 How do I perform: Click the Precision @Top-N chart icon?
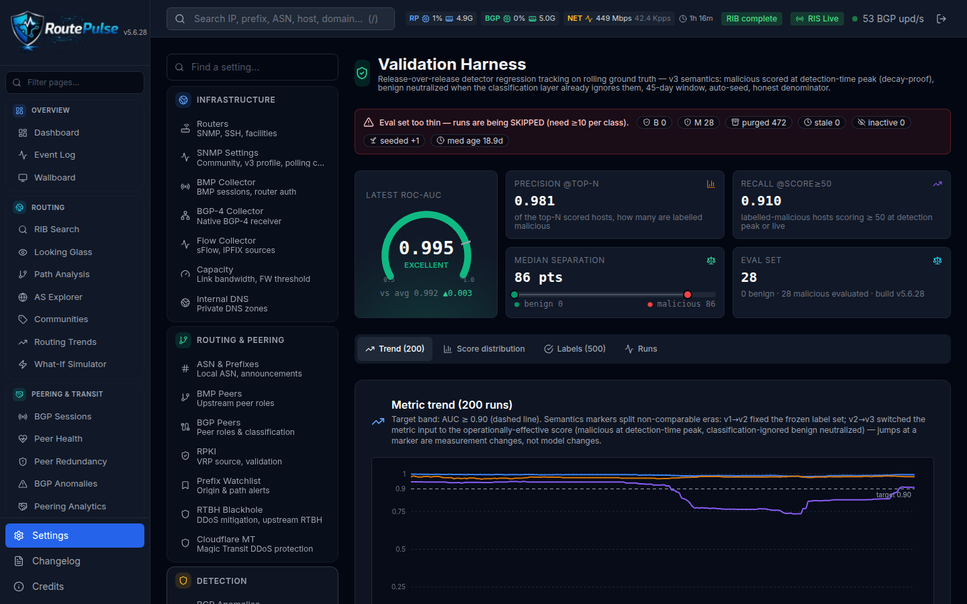pyautogui.click(x=710, y=184)
